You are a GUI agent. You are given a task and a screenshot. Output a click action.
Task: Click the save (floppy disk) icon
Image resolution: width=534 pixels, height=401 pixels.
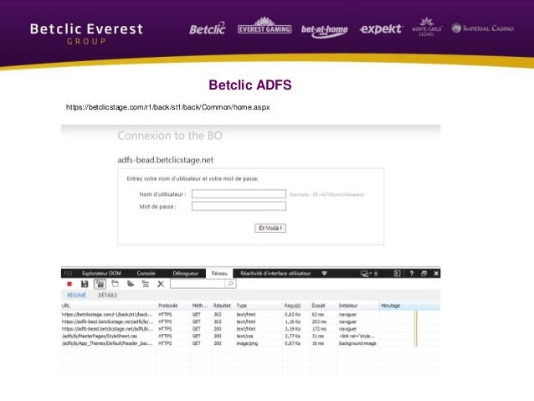(85, 284)
